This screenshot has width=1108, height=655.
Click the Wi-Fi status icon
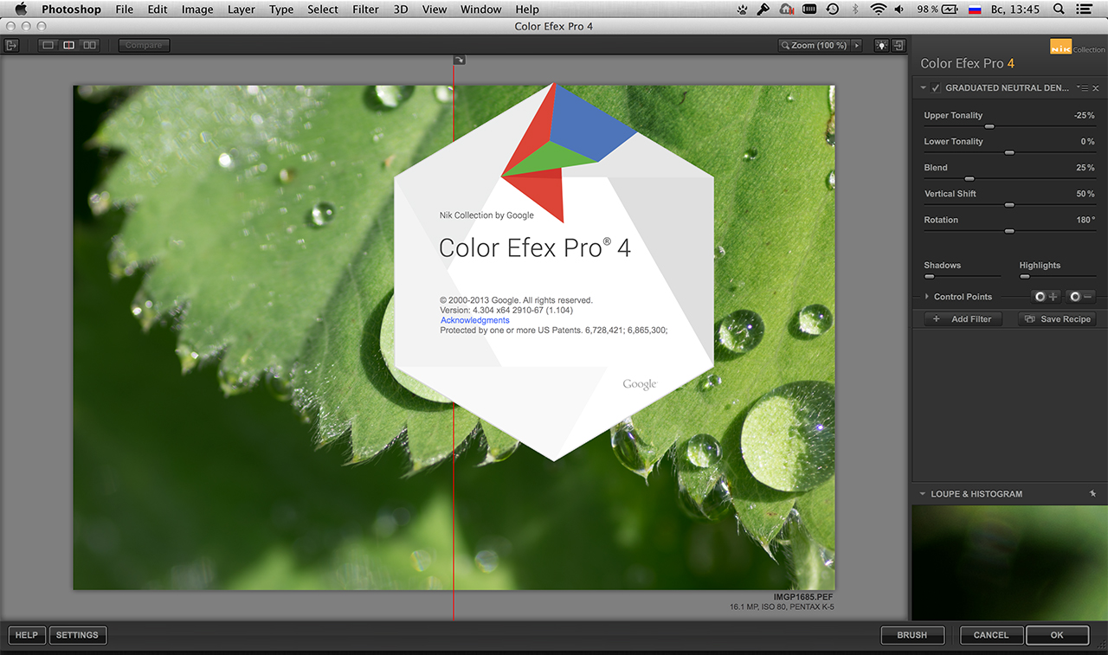pyautogui.click(x=879, y=10)
